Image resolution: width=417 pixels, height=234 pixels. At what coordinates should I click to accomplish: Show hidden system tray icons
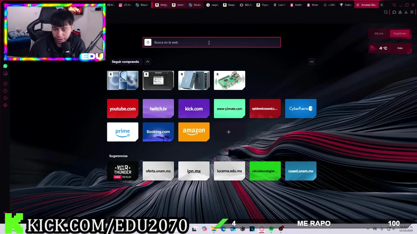[368, 229]
